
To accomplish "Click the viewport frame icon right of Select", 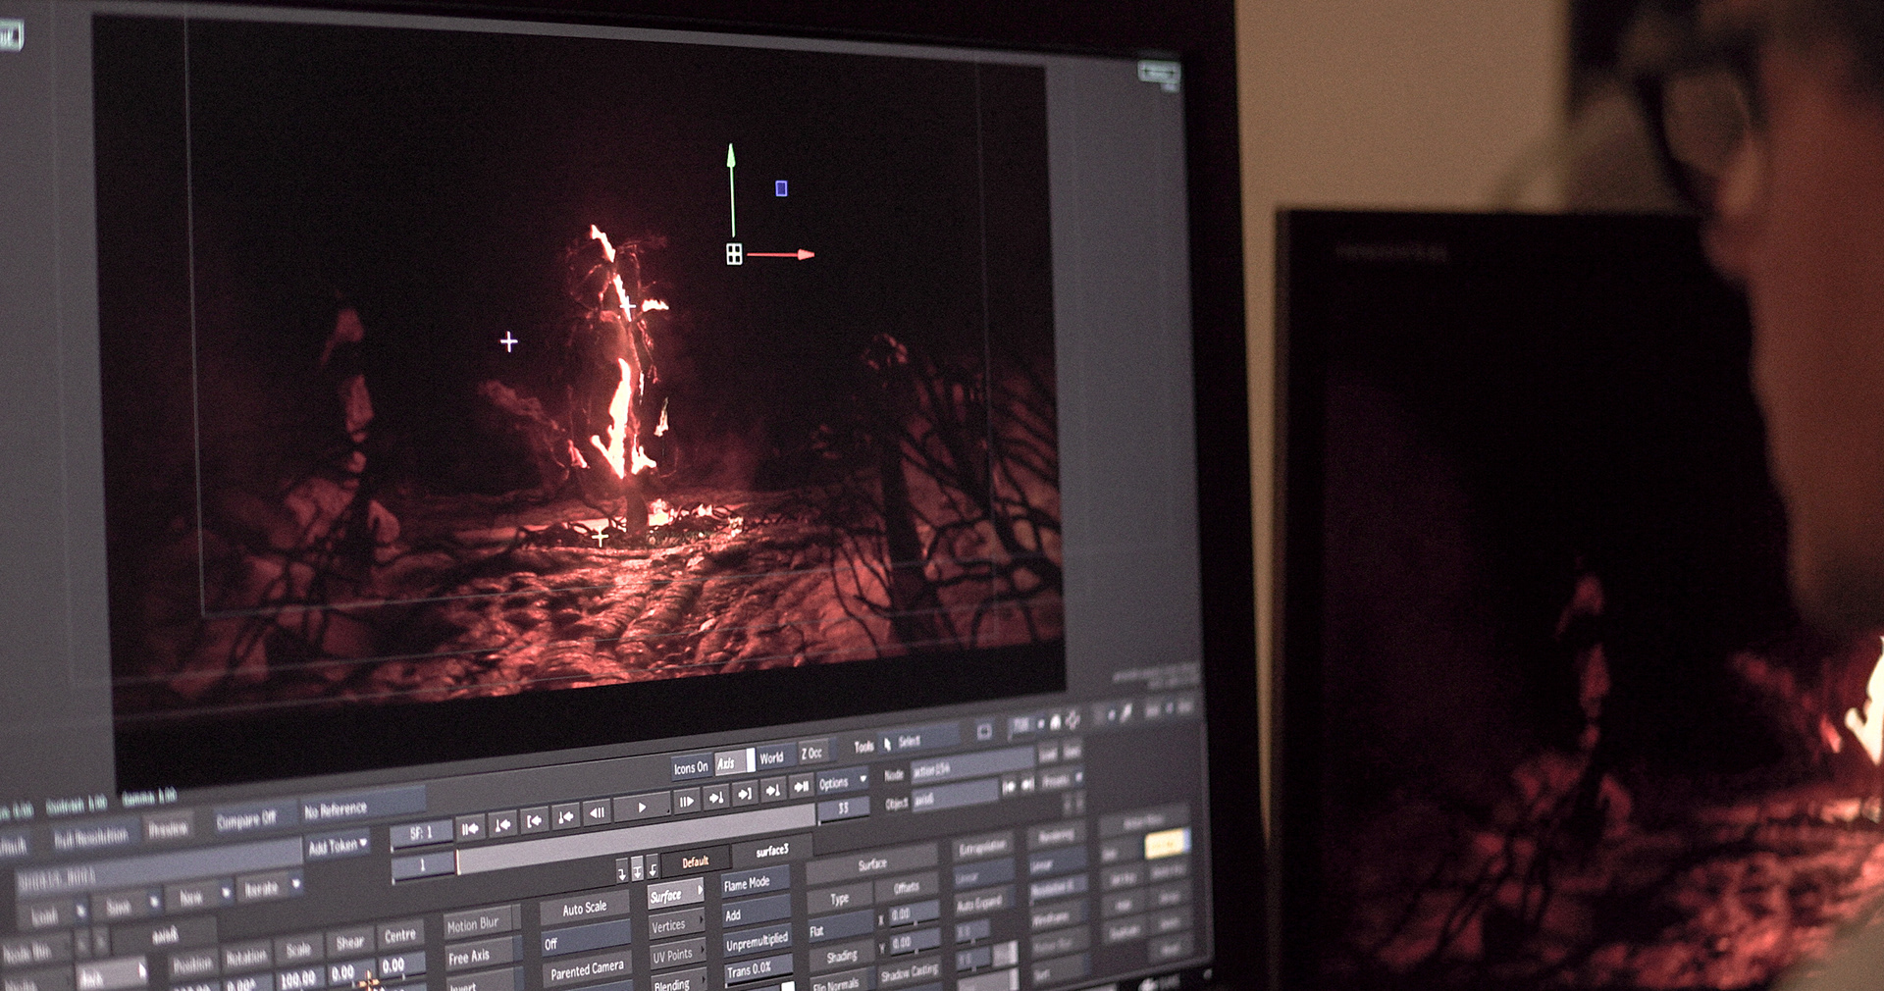I will [984, 731].
